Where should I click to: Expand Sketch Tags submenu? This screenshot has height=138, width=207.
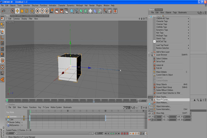click(x=171, y=39)
